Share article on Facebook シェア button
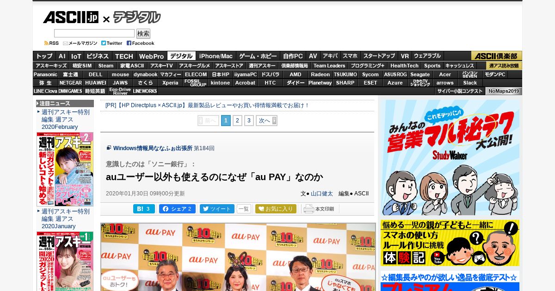The height and width of the screenshot is (291, 555). [177, 209]
